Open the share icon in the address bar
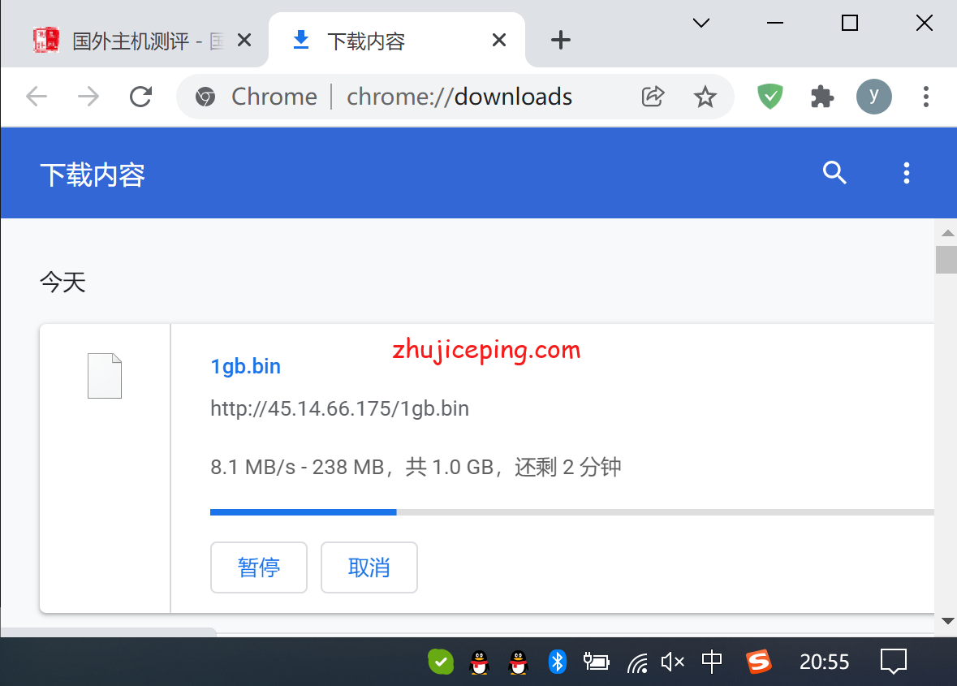 pos(653,97)
